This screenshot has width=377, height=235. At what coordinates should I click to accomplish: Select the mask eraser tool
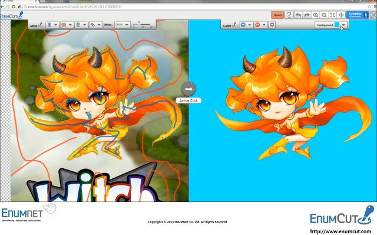pos(92,25)
